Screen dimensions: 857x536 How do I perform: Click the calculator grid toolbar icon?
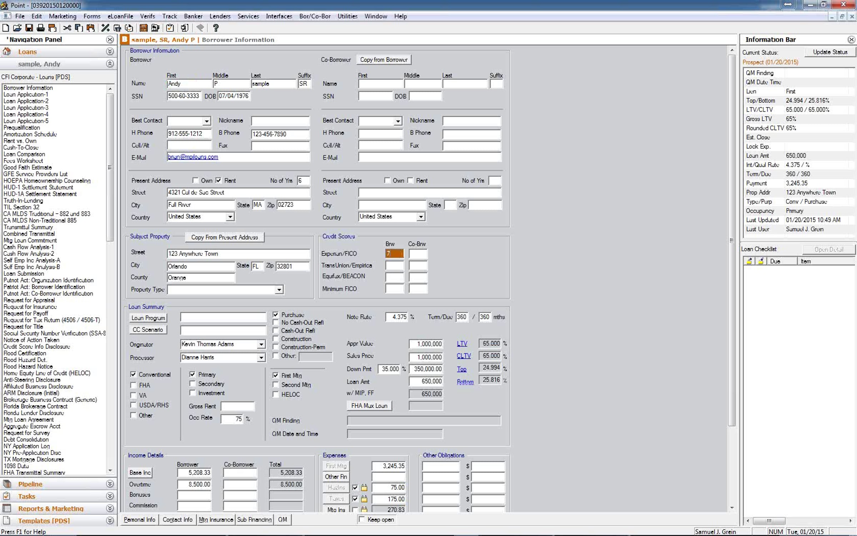pyautogui.click(x=144, y=28)
